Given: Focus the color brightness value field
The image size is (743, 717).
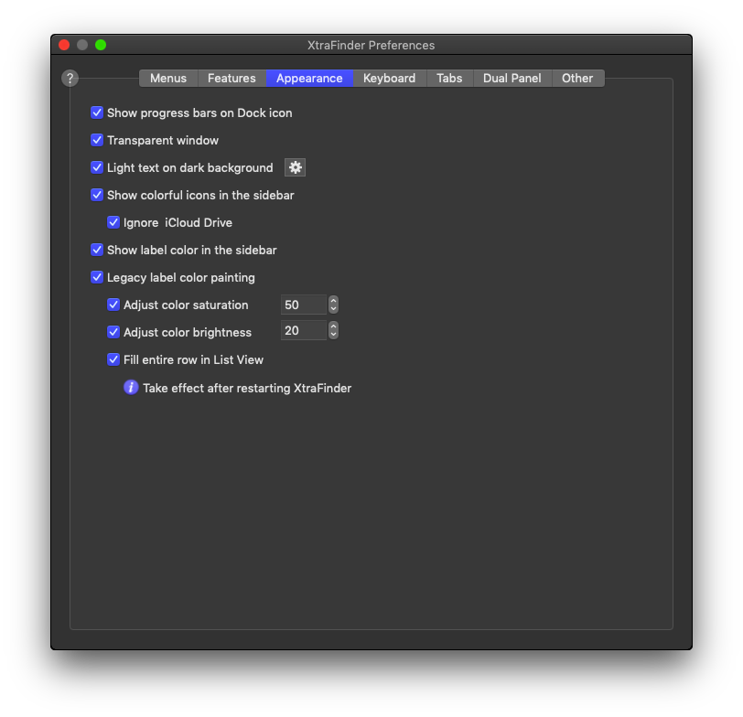Looking at the screenshot, I should coord(303,331).
